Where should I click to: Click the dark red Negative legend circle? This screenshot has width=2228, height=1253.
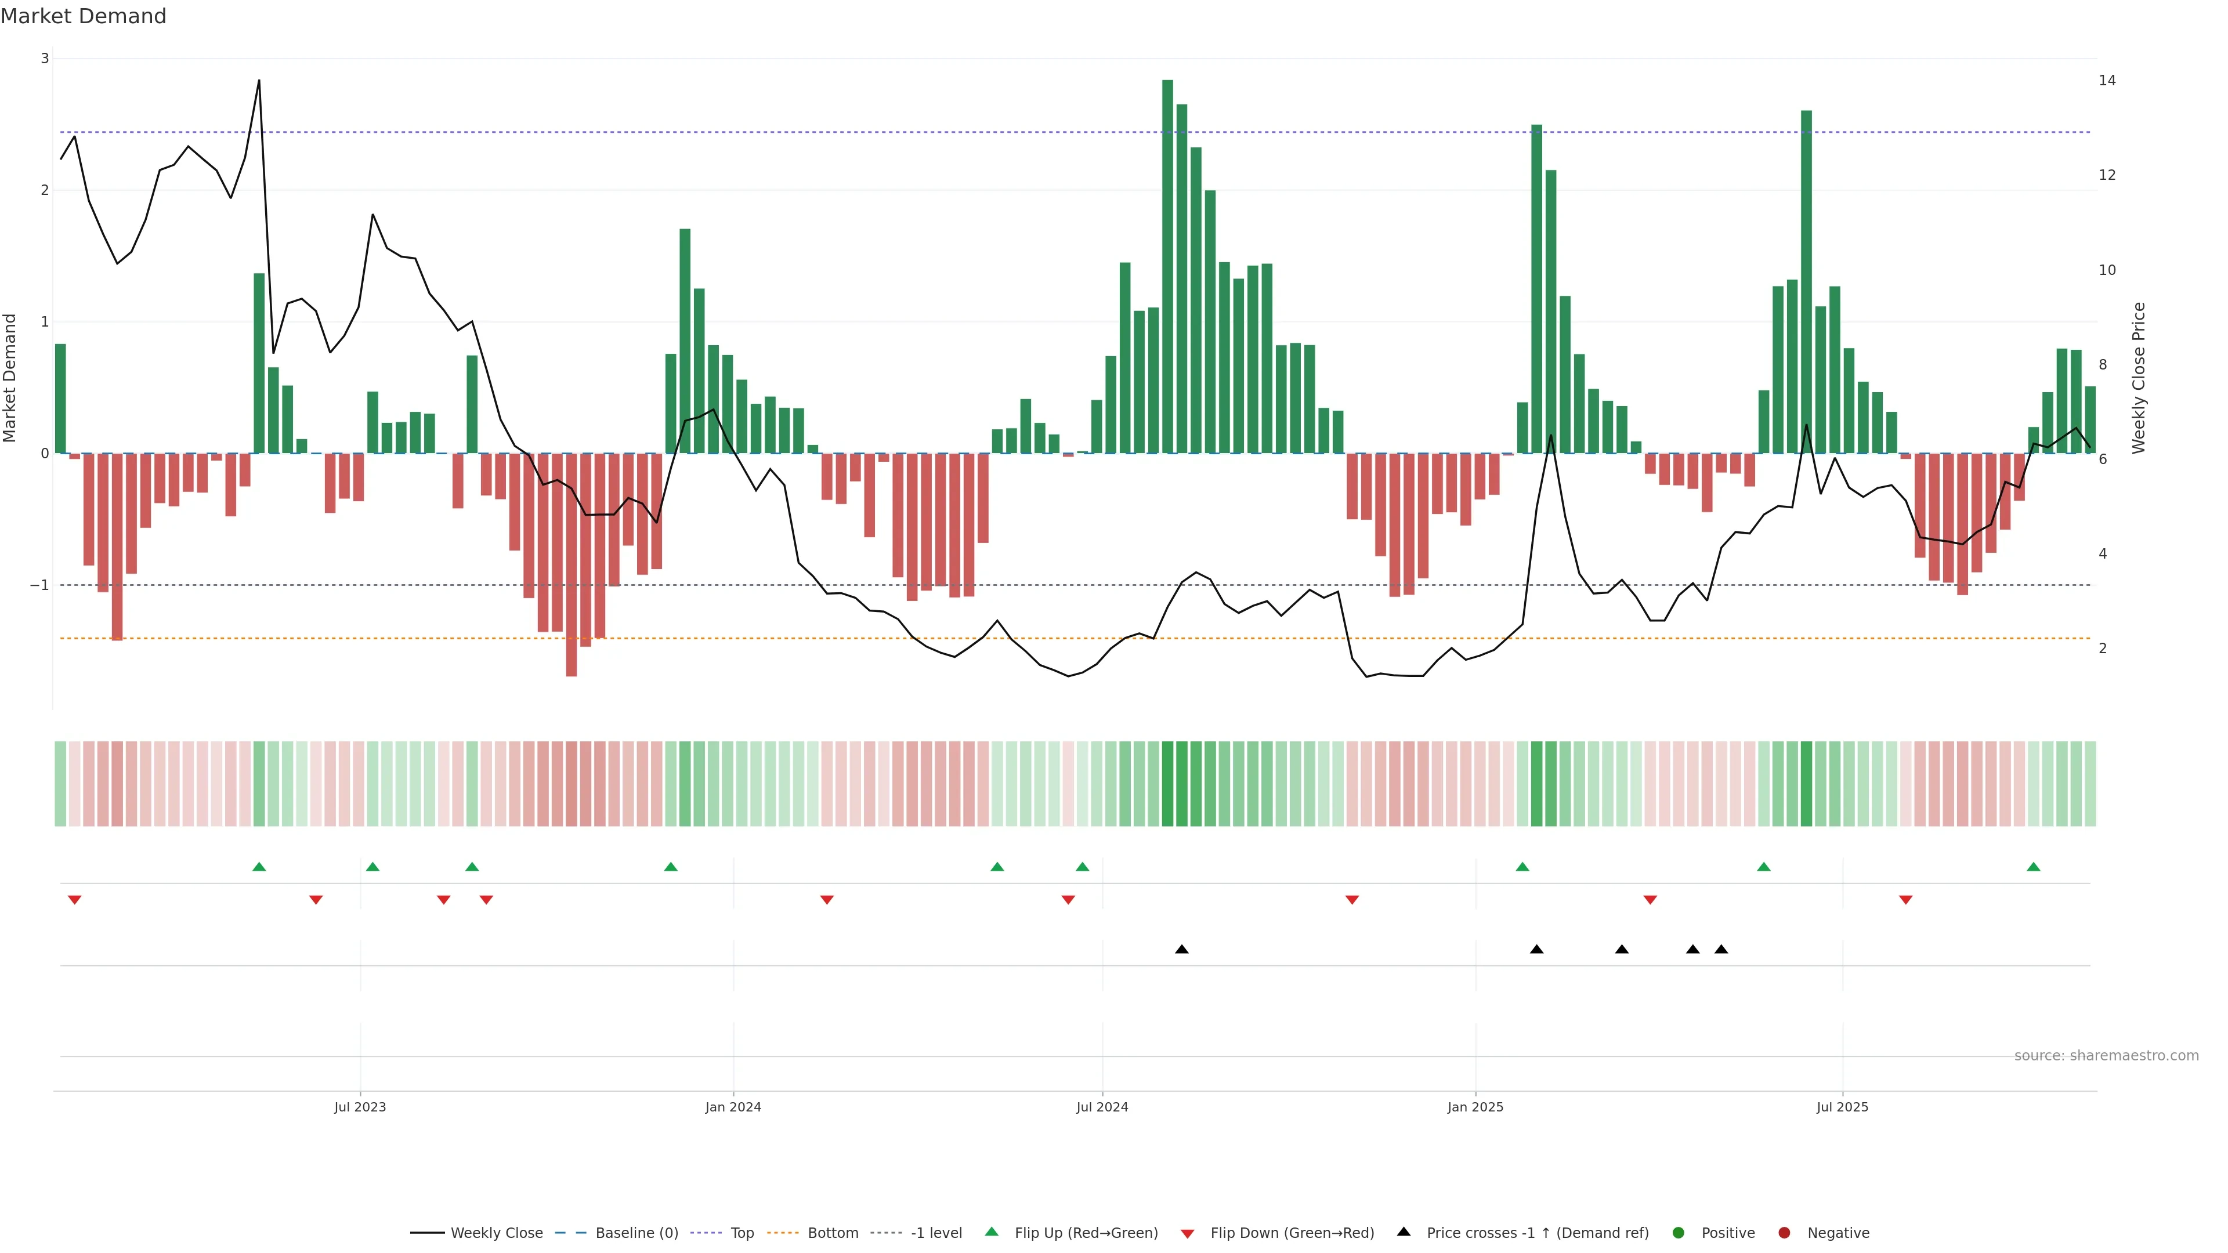pyautogui.click(x=1784, y=1232)
